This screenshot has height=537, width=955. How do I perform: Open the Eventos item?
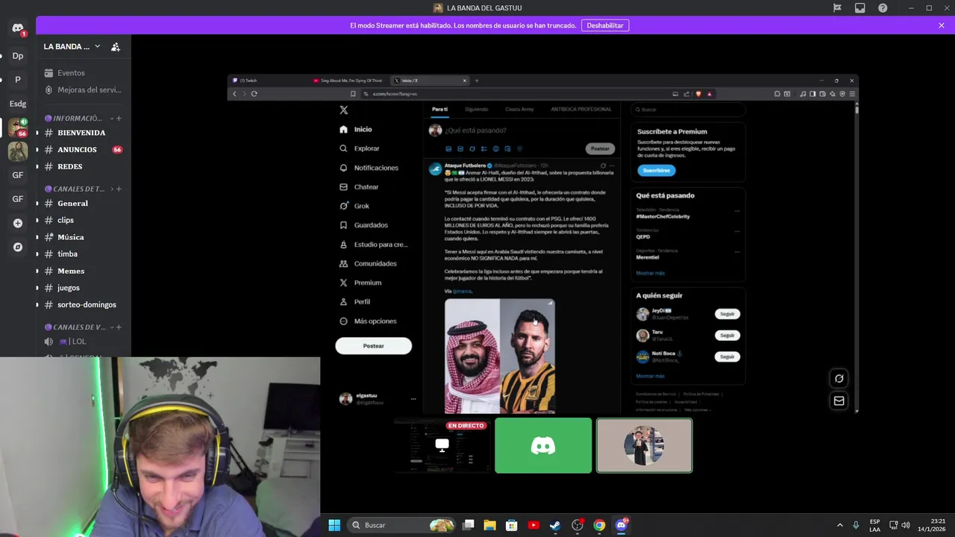(83, 73)
